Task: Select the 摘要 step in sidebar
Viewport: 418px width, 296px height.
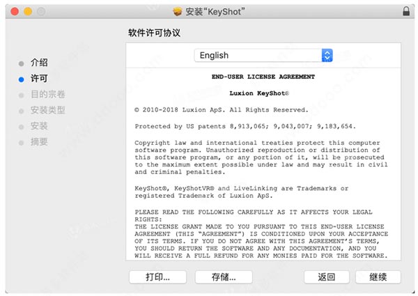Action: [39, 142]
